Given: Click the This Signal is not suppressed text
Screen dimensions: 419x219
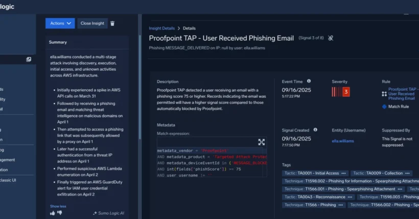Looking at the screenshot, I should coord(397,142).
